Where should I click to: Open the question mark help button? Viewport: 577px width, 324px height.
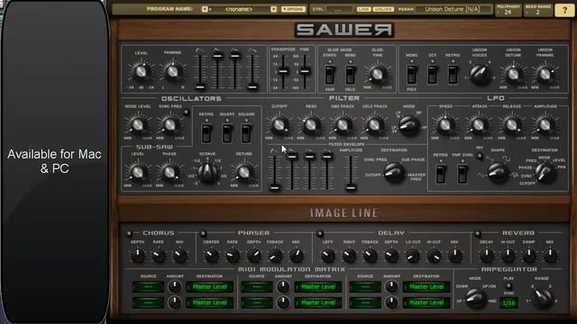coord(564,10)
